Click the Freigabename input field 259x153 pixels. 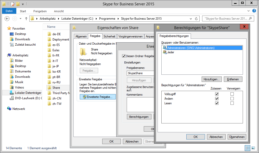(x=140, y=73)
